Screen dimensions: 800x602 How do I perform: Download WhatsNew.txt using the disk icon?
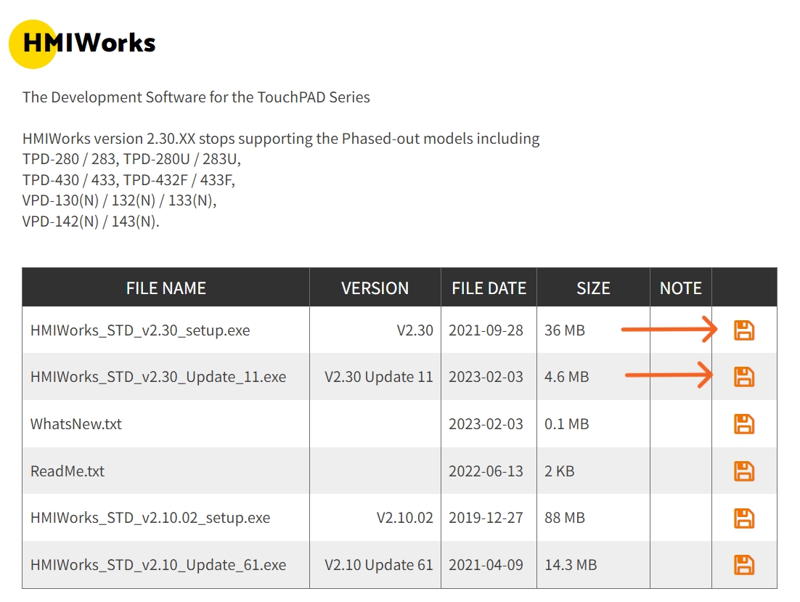[744, 424]
